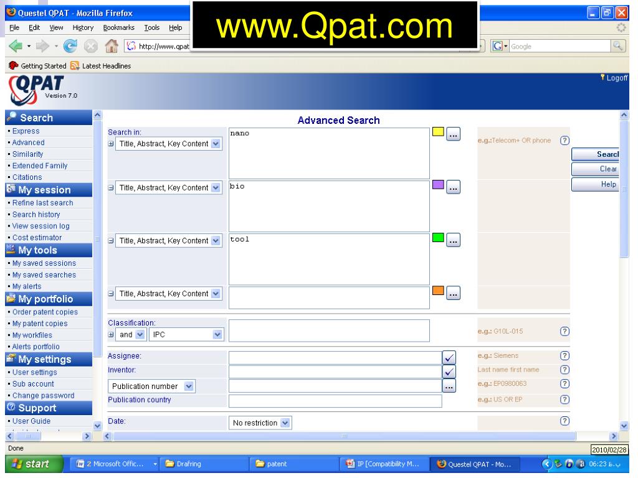Open the Publication number browse button

(449, 386)
